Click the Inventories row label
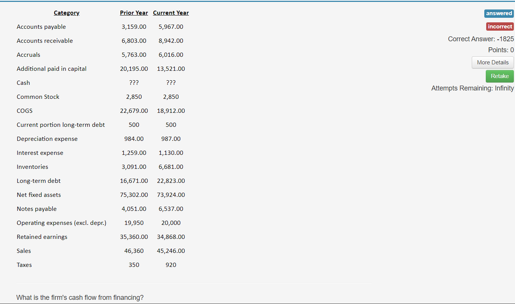 coord(33,167)
